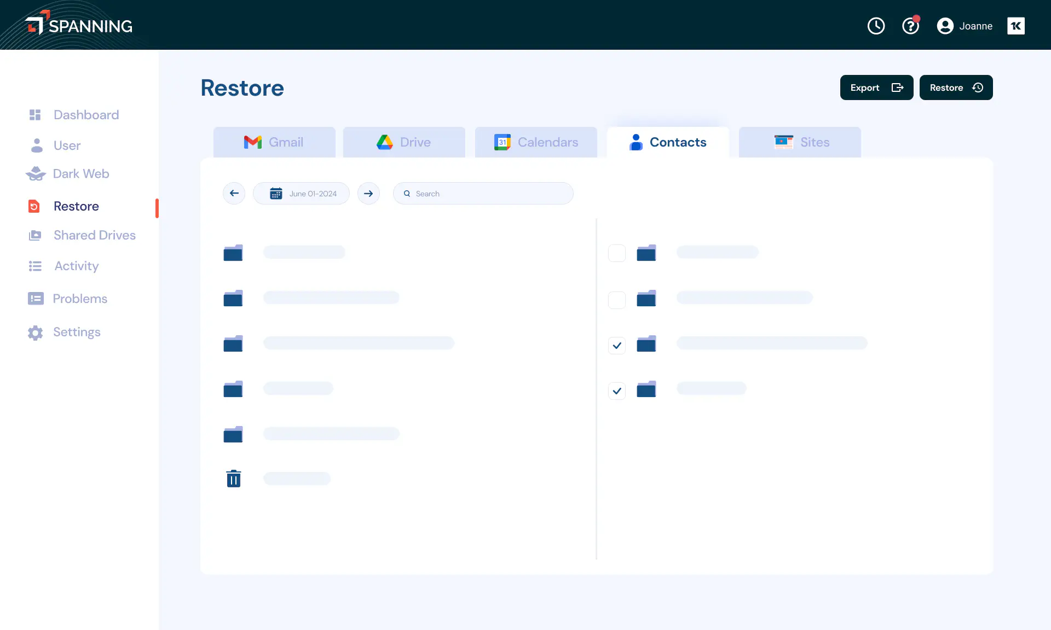Image resolution: width=1051 pixels, height=630 pixels.
Task: Click the Search input field
Action: pyautogui.click(x=483, y=194)
